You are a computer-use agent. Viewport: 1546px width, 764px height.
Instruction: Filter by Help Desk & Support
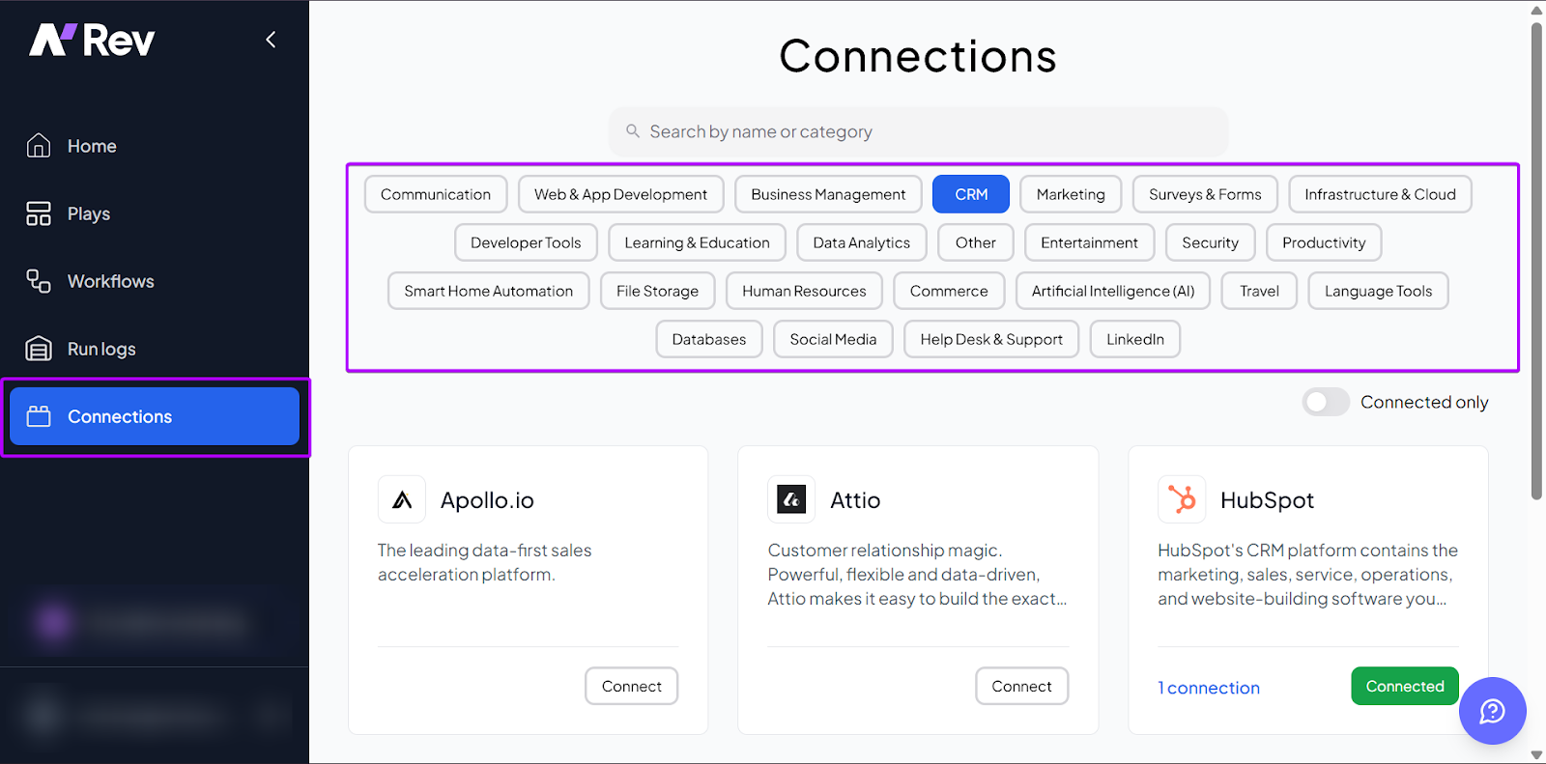pos(991,339)
